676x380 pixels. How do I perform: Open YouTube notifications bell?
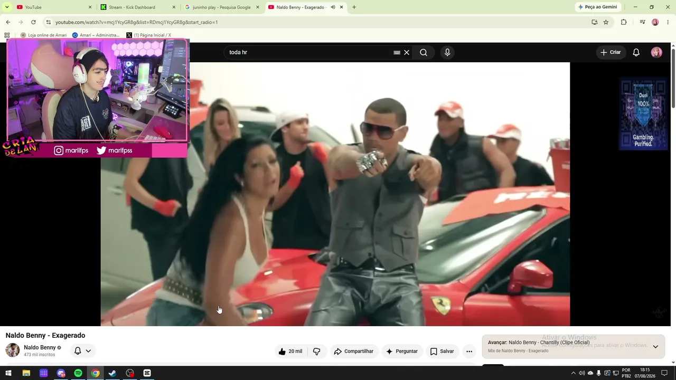click(636, 52)
